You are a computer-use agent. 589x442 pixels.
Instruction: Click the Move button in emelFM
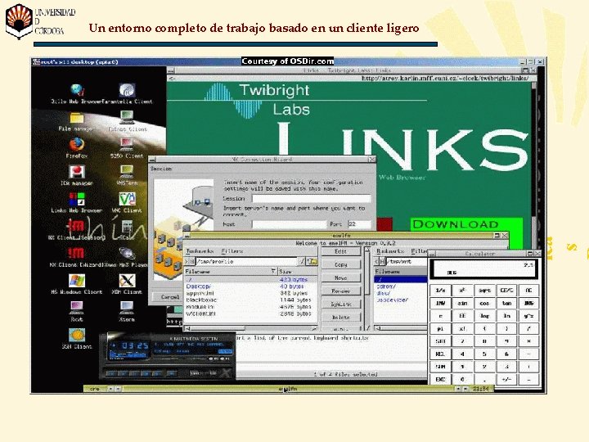tap(340, 277)
